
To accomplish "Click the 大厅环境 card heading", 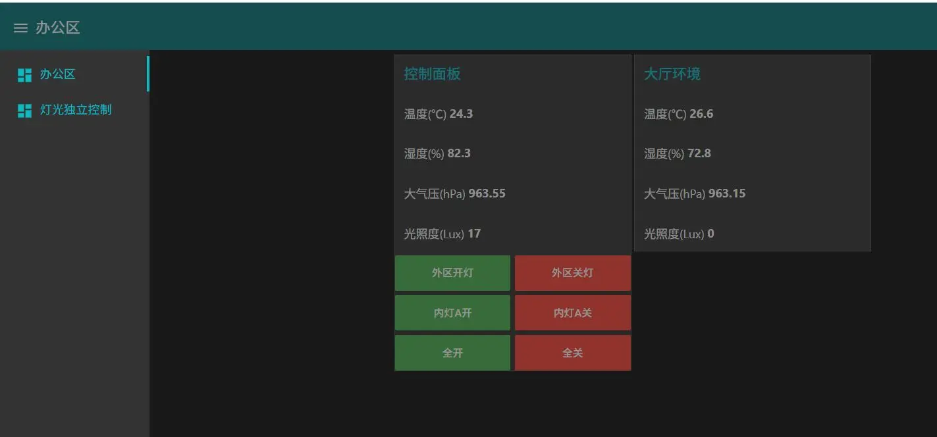I will coord(672,74).
